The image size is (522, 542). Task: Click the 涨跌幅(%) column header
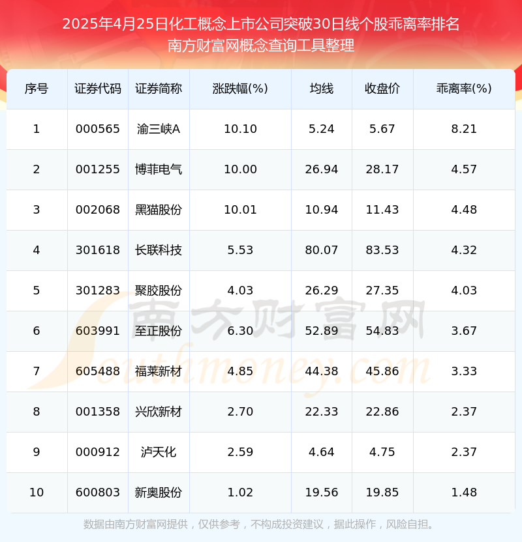click(x=240, y=89)
